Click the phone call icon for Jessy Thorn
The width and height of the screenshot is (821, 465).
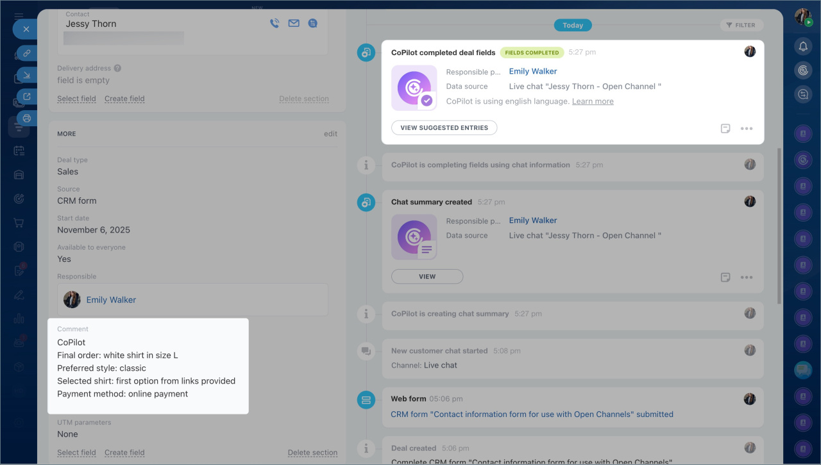[275, 24]
